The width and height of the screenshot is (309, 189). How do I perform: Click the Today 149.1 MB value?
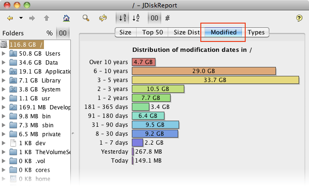(x=148, y=160)
